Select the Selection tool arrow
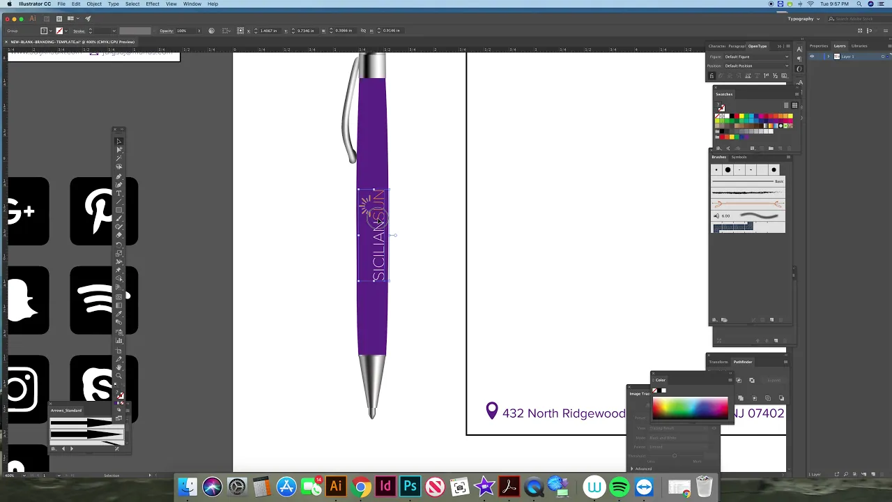 click(x=119, y=141)
